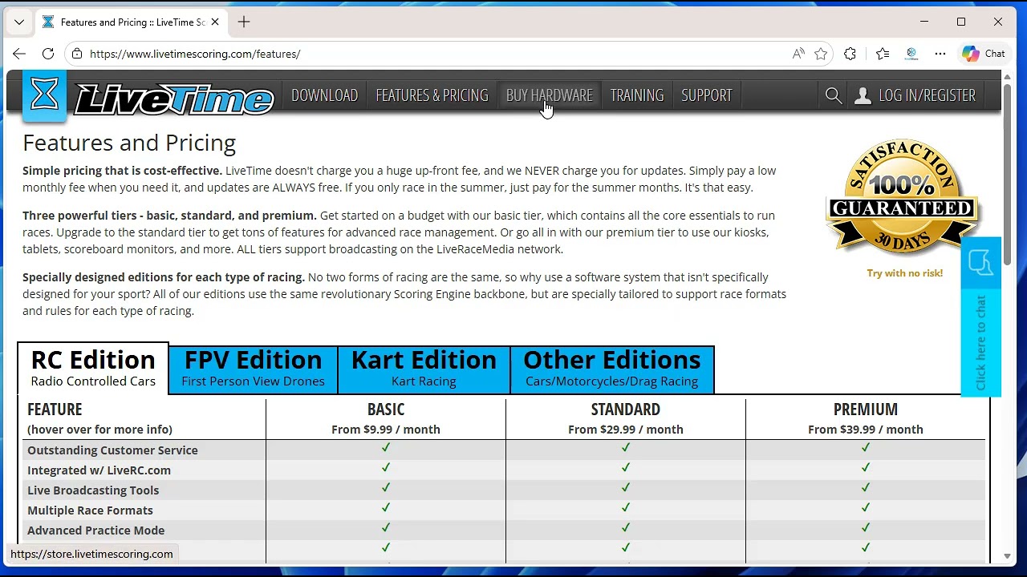Click the FEATURE column header
This screenshot has width=1027, height=577.
click(x=55, y=410)
